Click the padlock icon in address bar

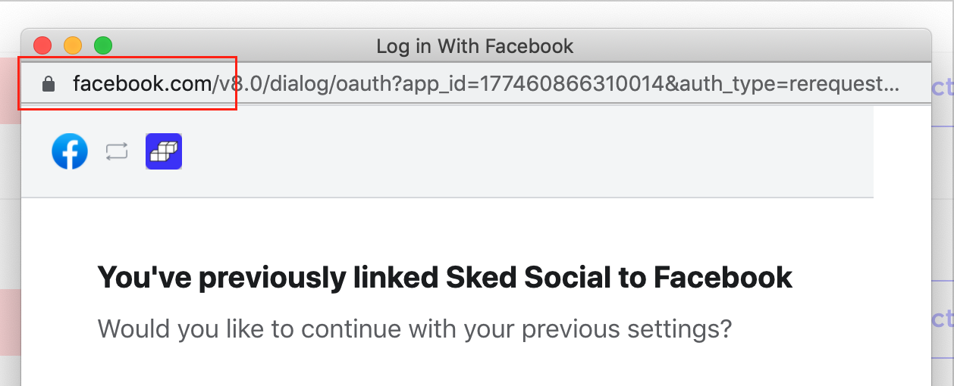tap(49, 83)
